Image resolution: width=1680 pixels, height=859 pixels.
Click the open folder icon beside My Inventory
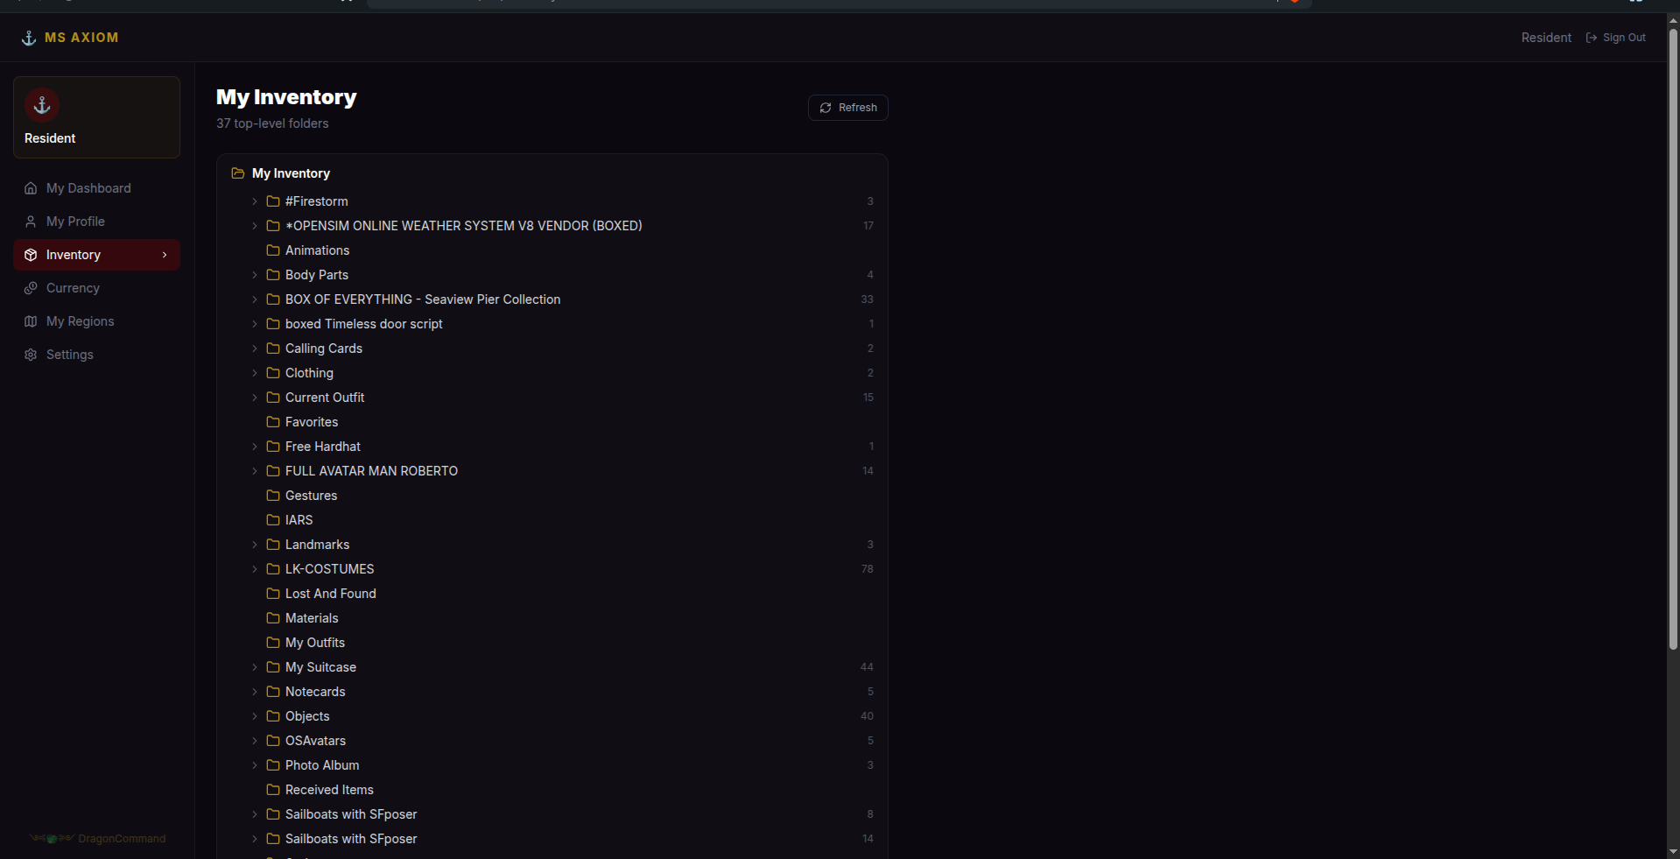[x=237, y=173]
